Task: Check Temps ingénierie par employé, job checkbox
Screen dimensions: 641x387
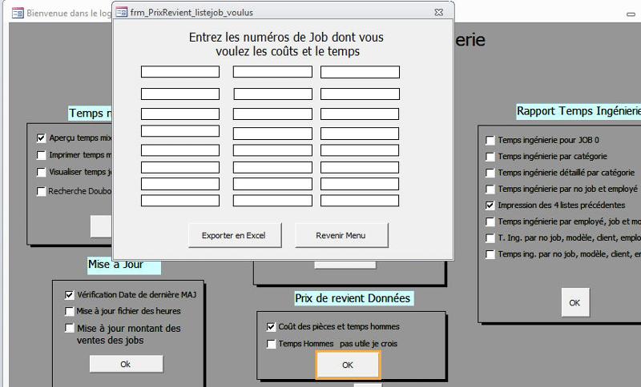Action: coord(490,221)
